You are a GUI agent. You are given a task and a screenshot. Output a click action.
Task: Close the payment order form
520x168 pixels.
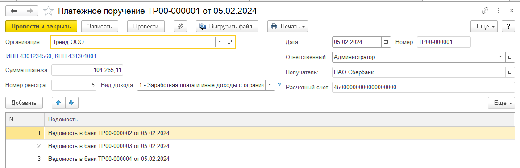point(512,11)
